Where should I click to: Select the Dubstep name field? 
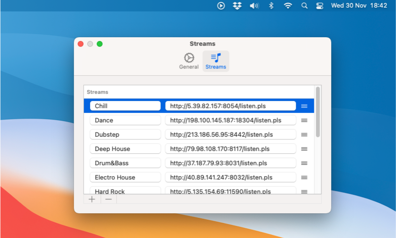[x=125, y=135]
